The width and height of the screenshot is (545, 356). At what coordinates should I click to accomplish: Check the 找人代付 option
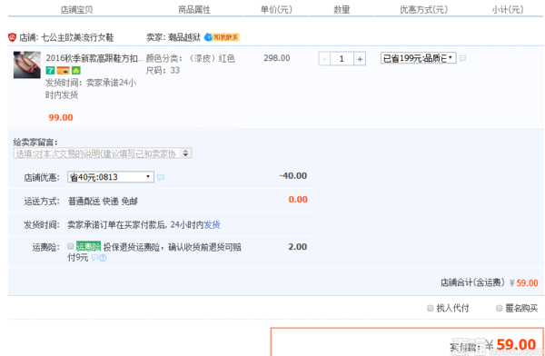tap(430, 308)
